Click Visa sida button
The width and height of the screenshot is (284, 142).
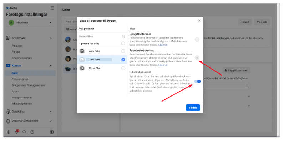pos(262,22)
